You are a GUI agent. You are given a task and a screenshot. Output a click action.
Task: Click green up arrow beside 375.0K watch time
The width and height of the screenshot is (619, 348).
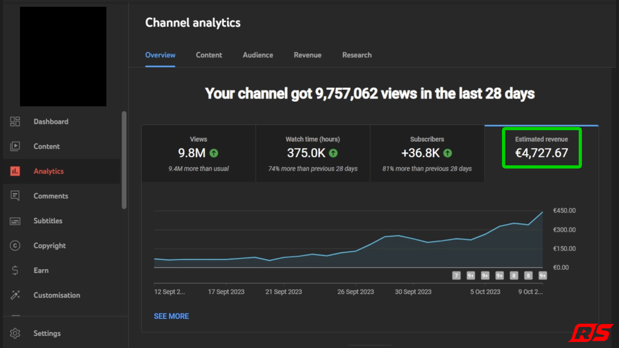tap(333, 153)
